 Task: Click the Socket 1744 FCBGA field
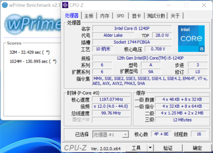coord(132,42)
